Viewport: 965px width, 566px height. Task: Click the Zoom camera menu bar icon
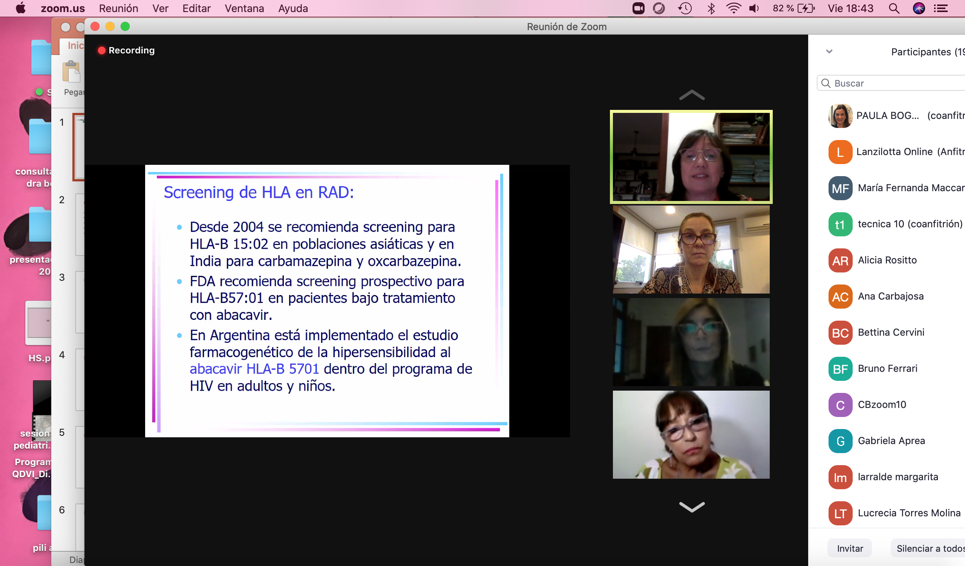(x=638, y=8)
